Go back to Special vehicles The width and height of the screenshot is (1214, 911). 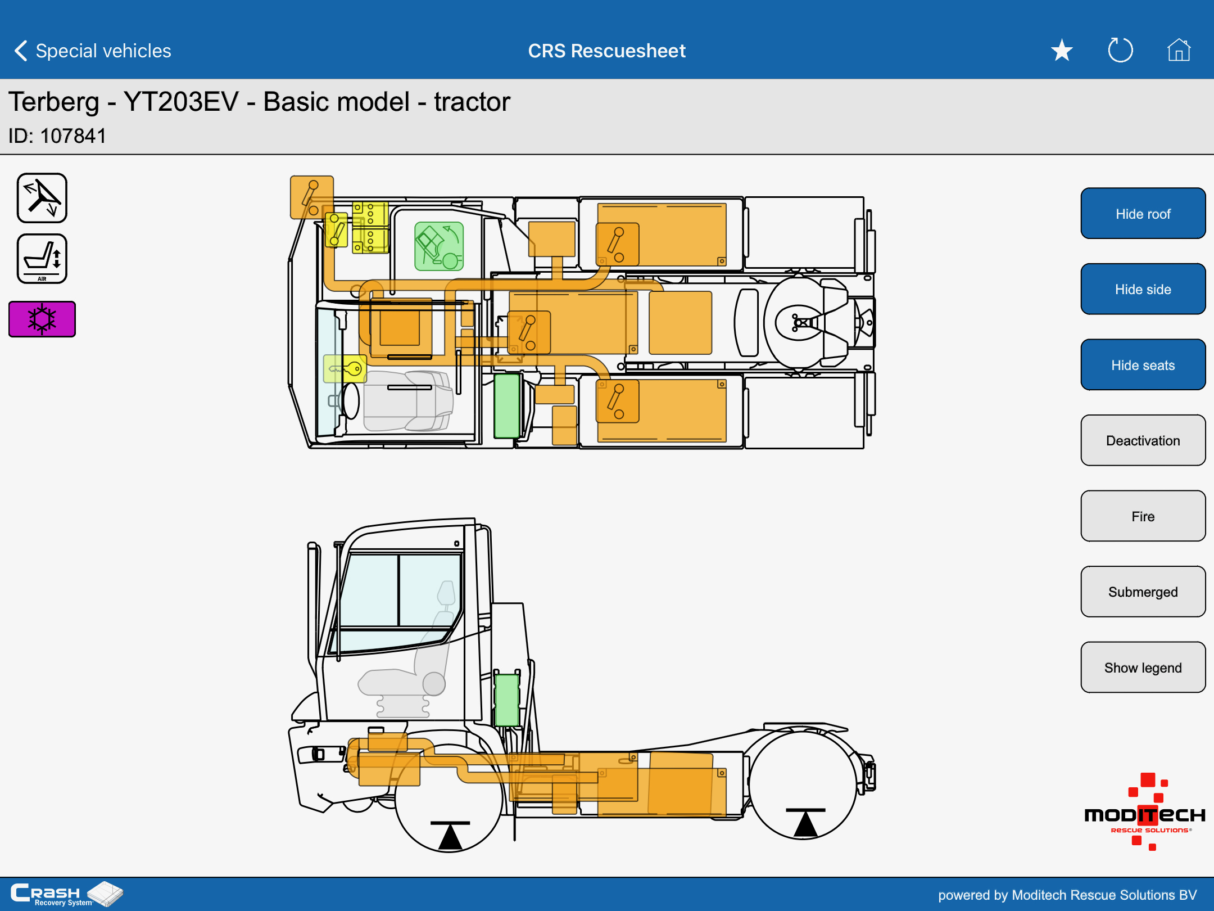pyautogui.click(x=93, y=51)
